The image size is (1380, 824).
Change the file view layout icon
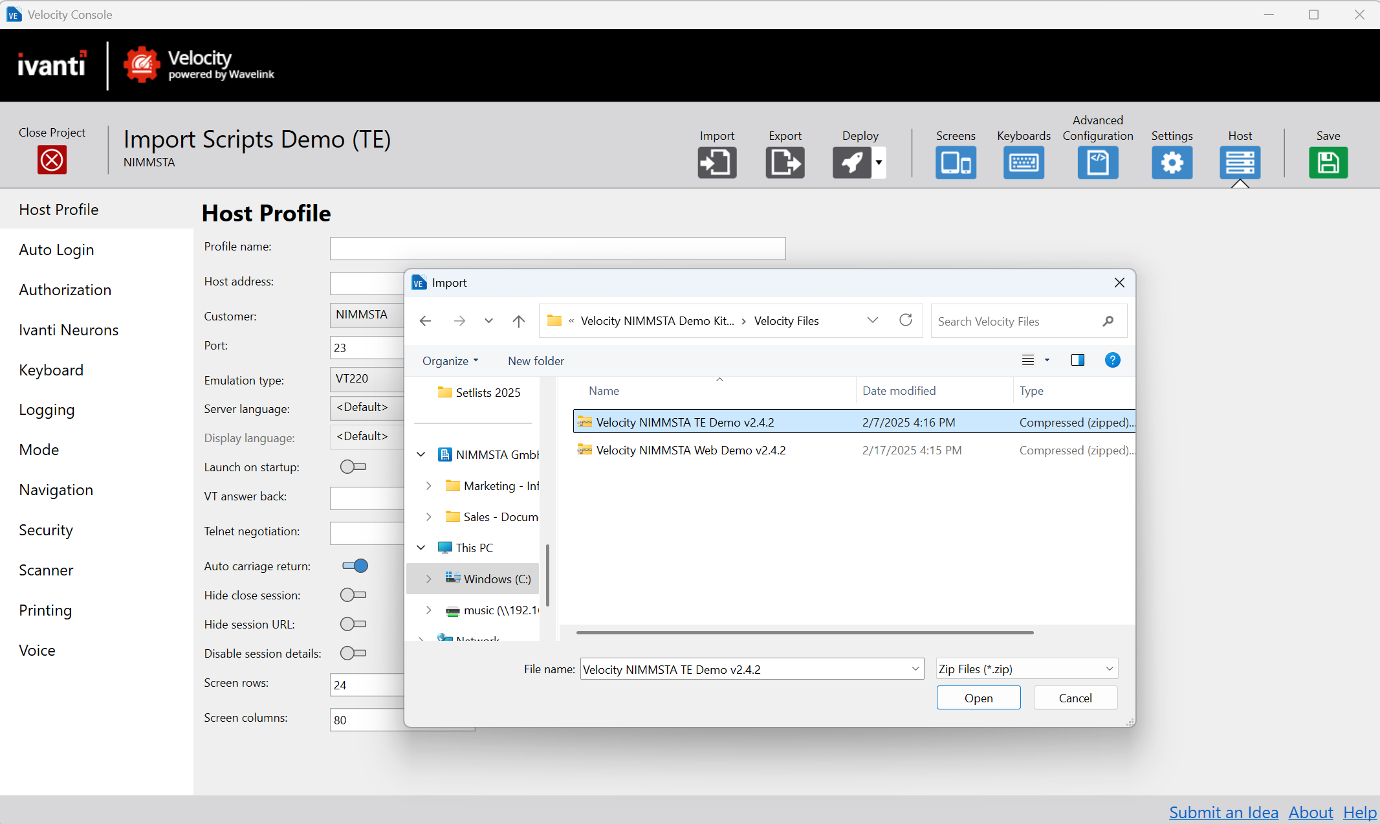click(1027, 361)
